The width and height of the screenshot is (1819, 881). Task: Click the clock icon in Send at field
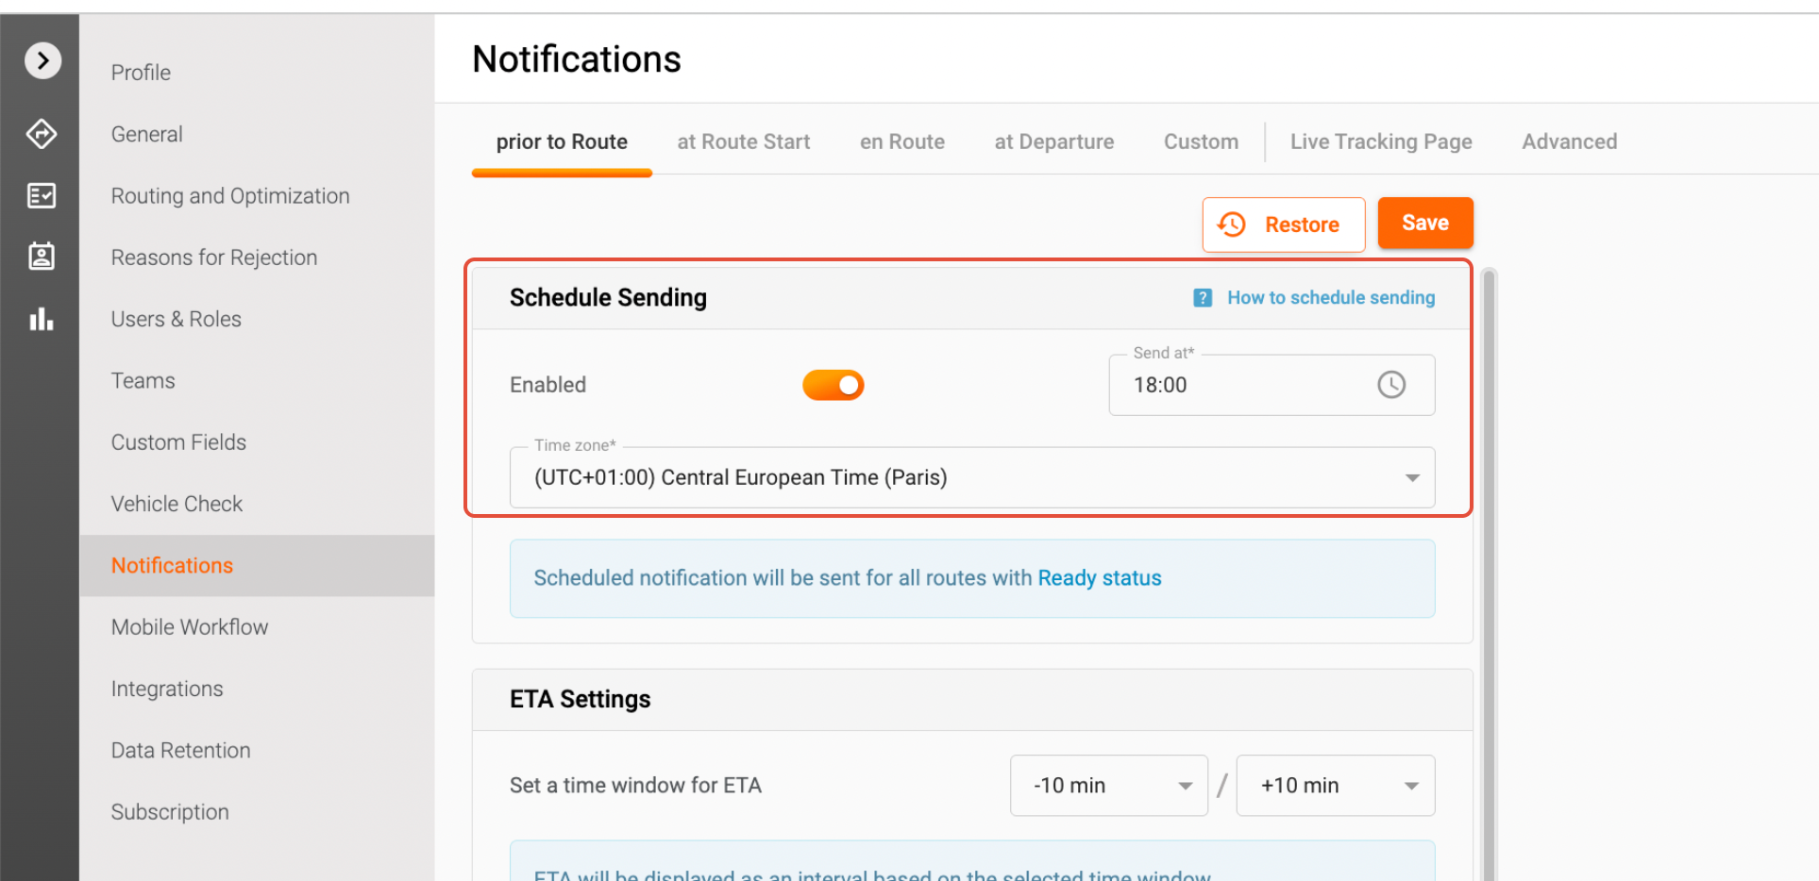click(1390, 385)
